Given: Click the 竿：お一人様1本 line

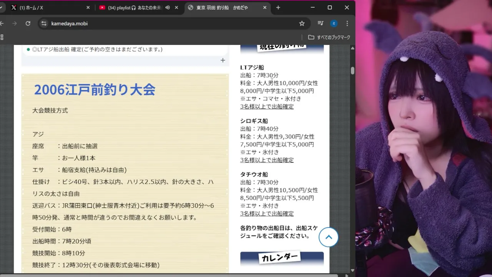Looking at the screenshot, I should click(x=64, y=158).
